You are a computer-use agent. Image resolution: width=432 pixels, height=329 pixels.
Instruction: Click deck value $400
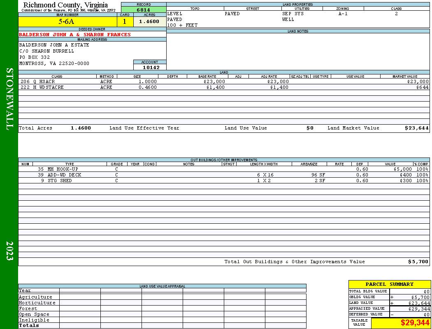(x=406, y=175)
